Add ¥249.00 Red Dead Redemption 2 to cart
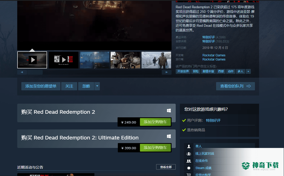This screenshot has height=176, width=284. pyautogui.click(x=155, y=122)
